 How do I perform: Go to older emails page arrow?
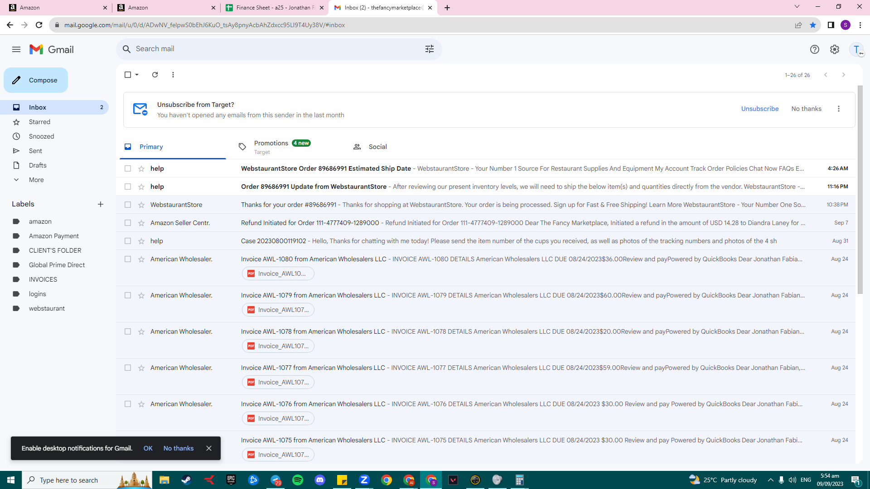(843, 75)
